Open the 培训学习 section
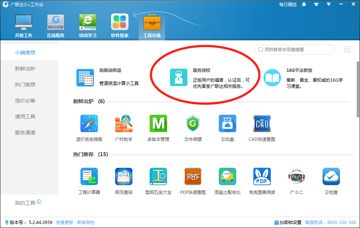This screenshot has width=360, height=228. coord(88,26)
